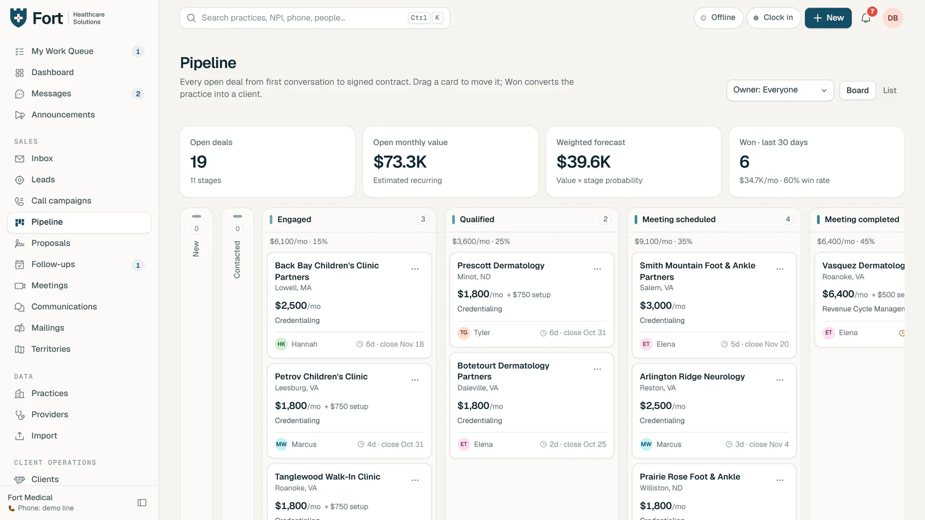
Task: Open Call campaigns
Action: coord(79,201)
